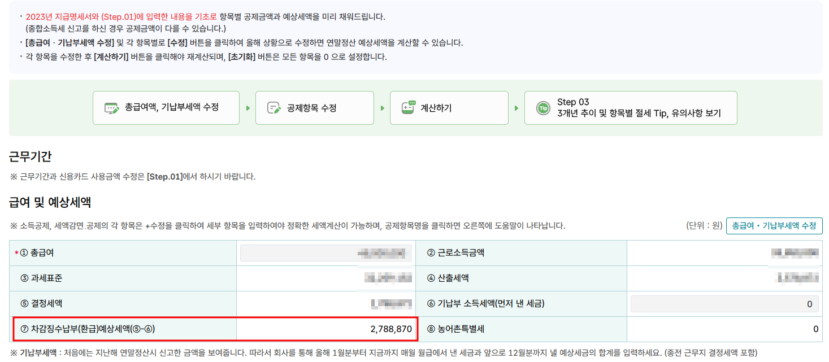829x362 pixels.
Task: Open the 총급여ㆍ기납부세액 수정 button
Action: [x=775, y=225]
